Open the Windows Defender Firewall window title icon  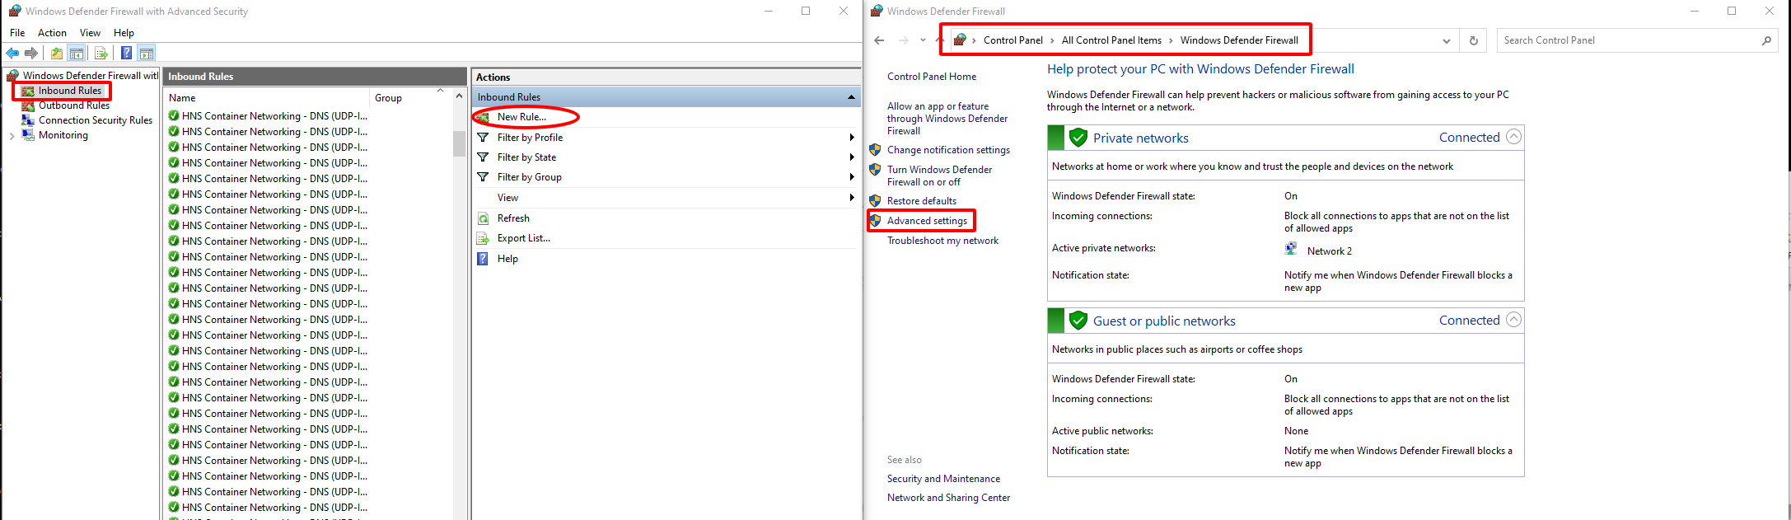point(876,11)
